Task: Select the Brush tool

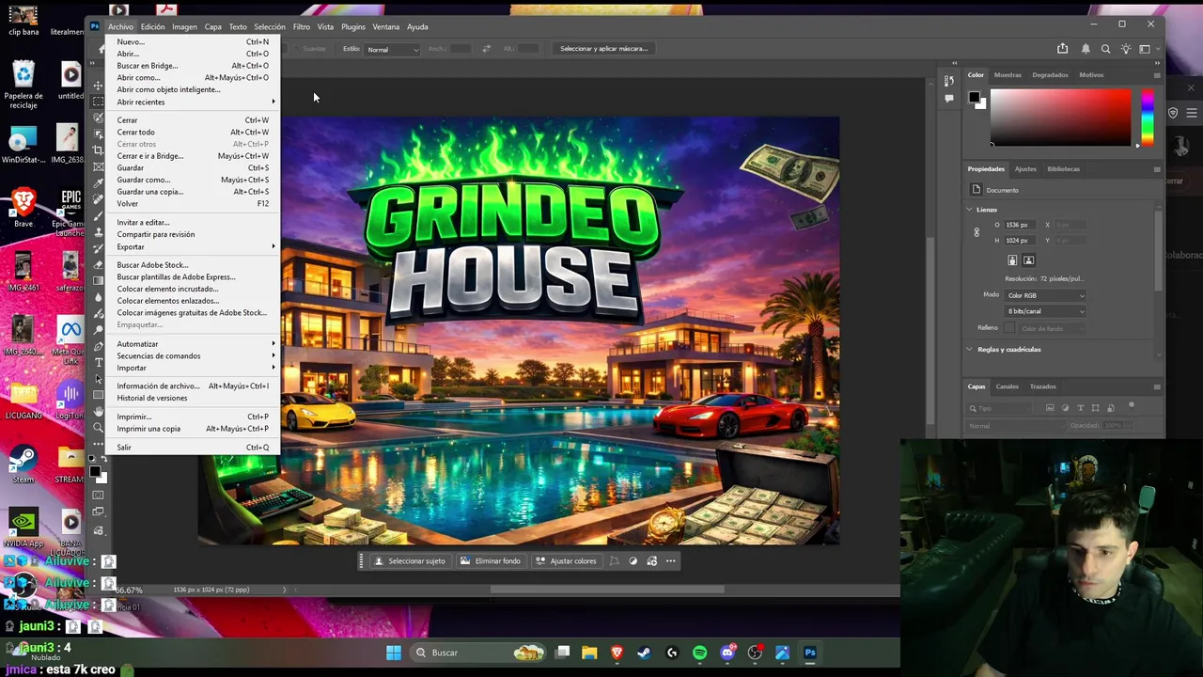Action: [99, 215]
